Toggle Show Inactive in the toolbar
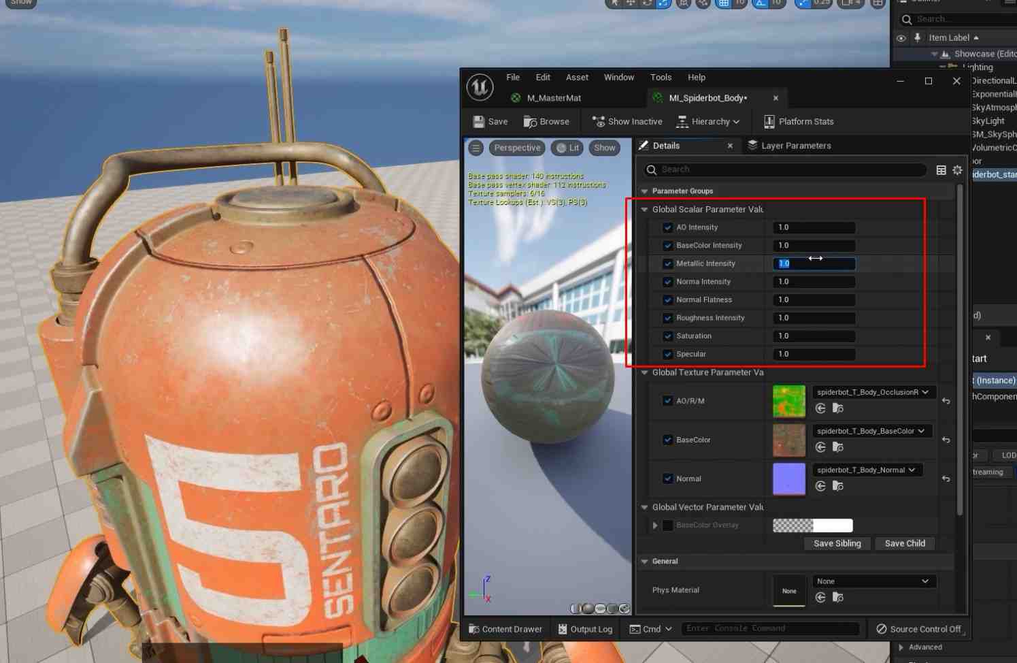The image size is (1017, 663). point(627,122)
